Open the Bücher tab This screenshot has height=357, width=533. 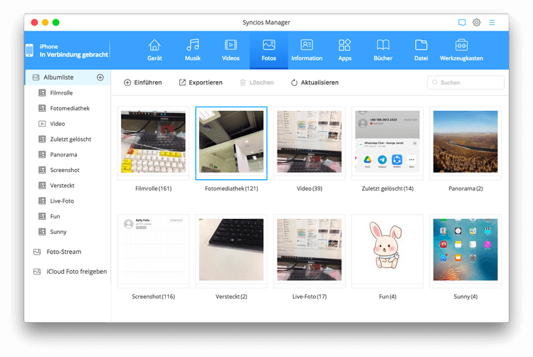click(x=383, y=50)
